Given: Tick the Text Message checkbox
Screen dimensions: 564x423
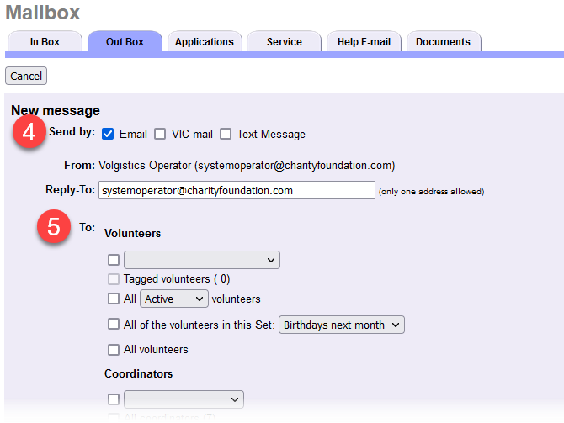Looking at the screenshot, I should tap(226, 134).
